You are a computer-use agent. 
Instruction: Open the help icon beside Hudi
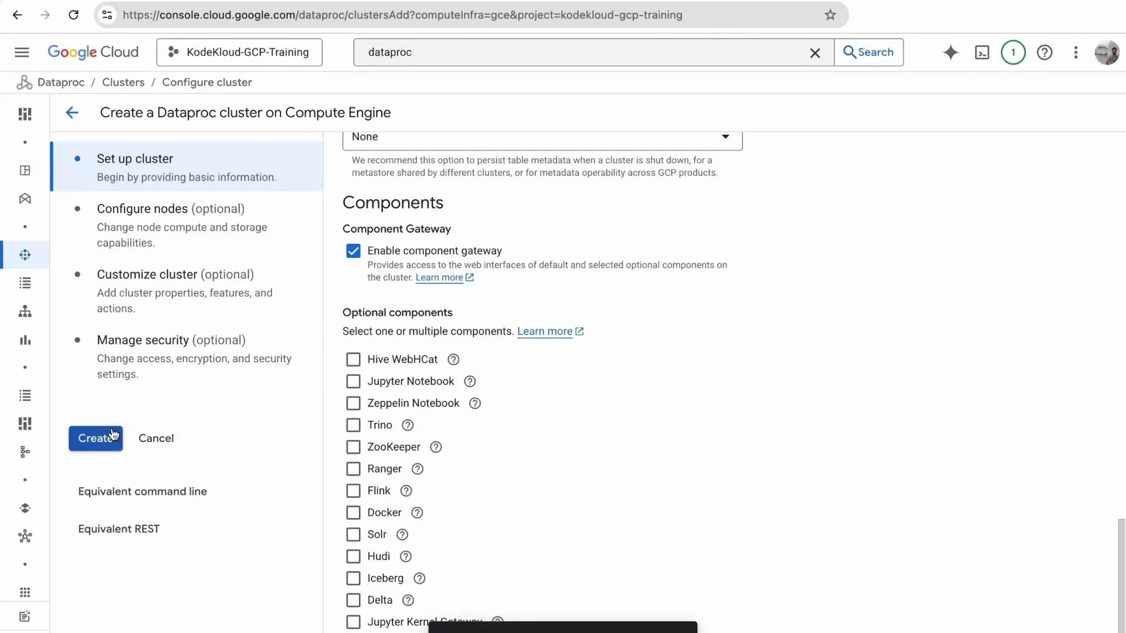pos(406,556)
